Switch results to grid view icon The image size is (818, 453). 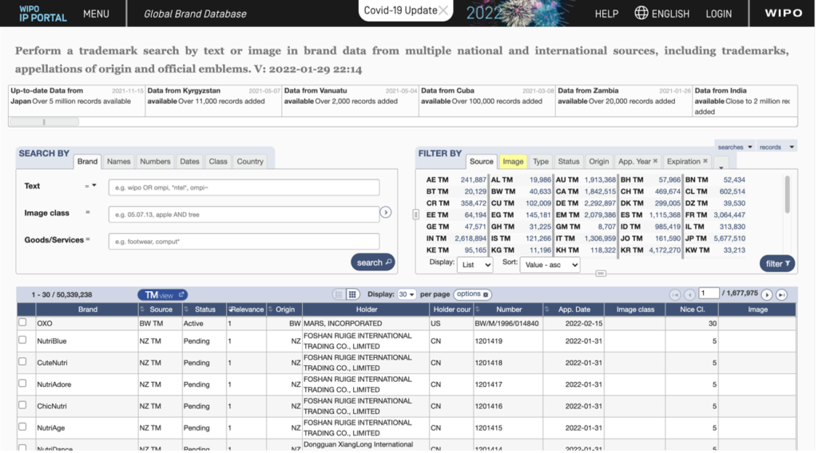pos(352,295)
